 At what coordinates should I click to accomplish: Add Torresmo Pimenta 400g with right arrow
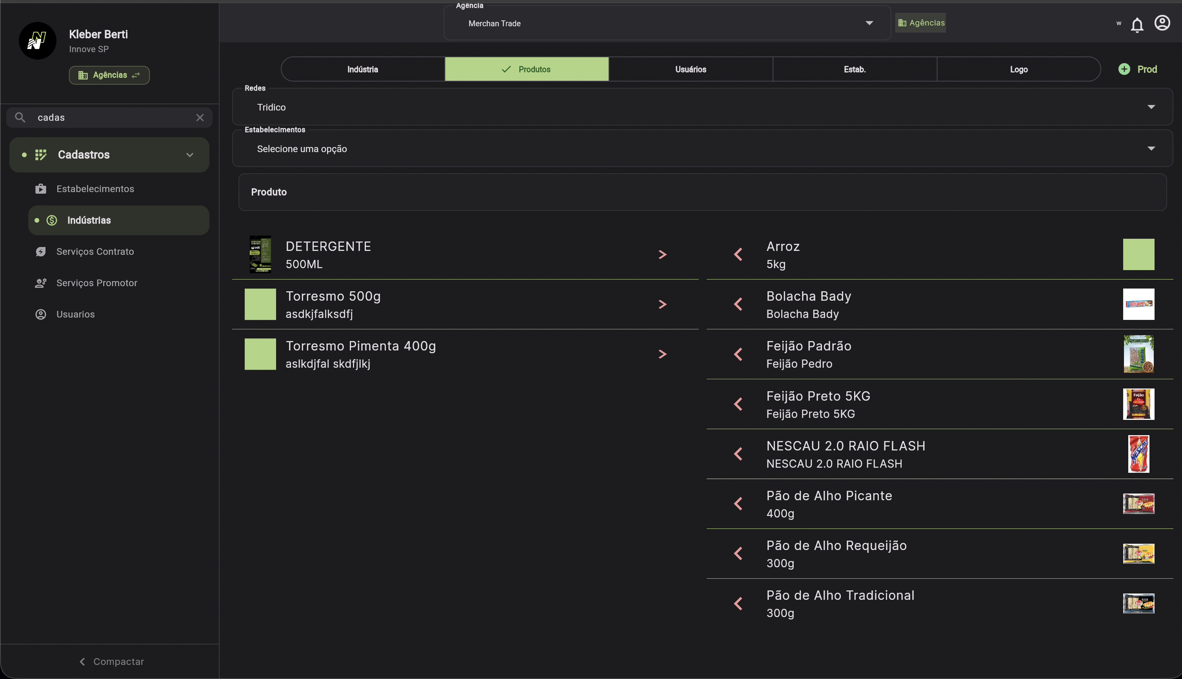[x=662, y=354]
